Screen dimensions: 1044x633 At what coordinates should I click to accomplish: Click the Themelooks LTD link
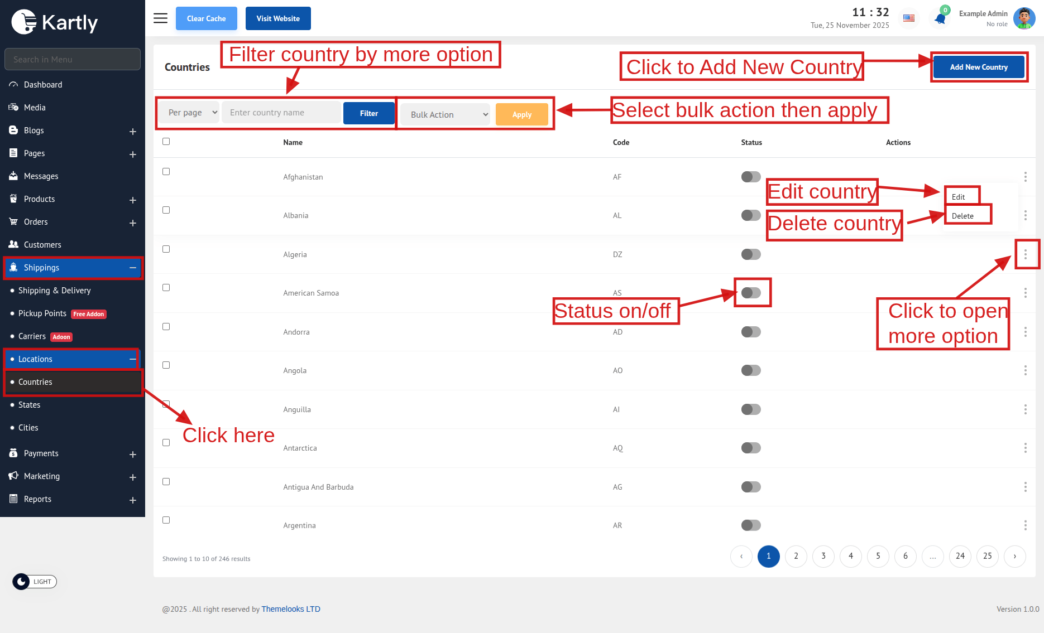[x=291, y=609]
